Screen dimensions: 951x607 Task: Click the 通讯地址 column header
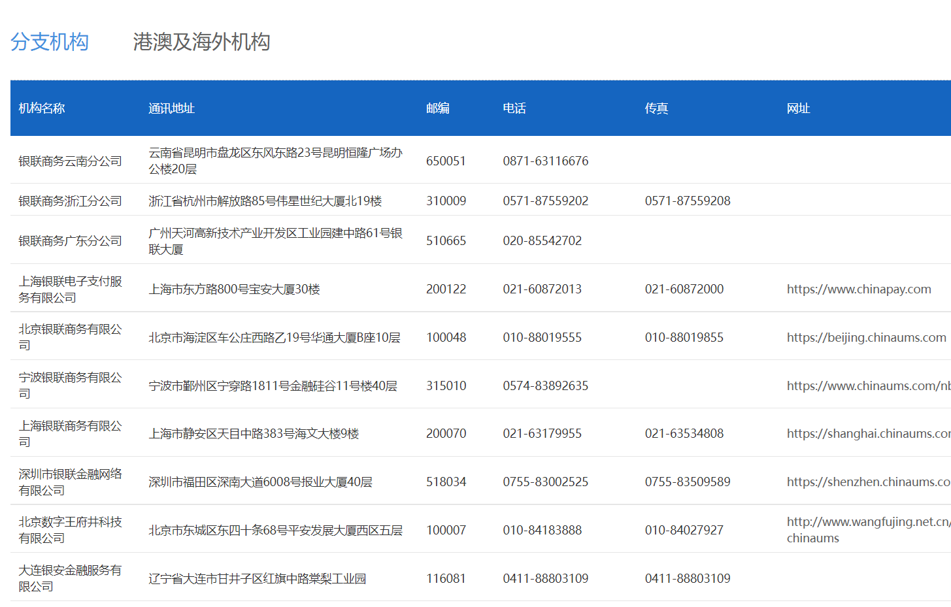click(172, 108)
